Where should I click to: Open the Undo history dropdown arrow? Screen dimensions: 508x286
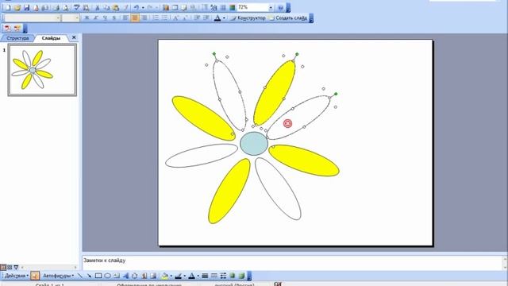coord(143,7)
